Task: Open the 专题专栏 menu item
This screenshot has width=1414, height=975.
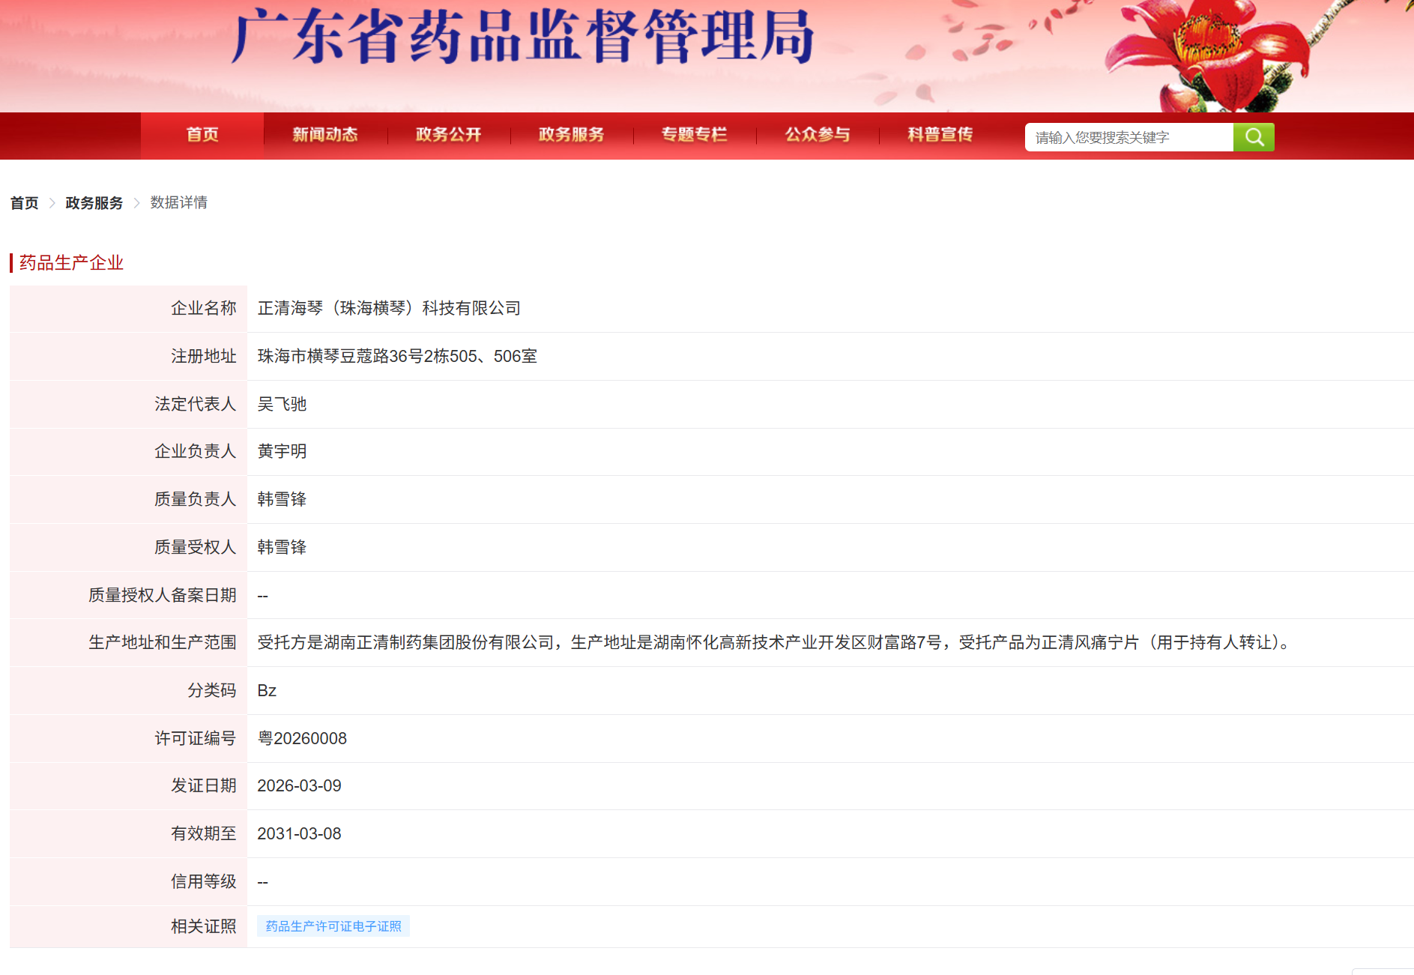Action: pyautogui.click(x=694, y=135)
